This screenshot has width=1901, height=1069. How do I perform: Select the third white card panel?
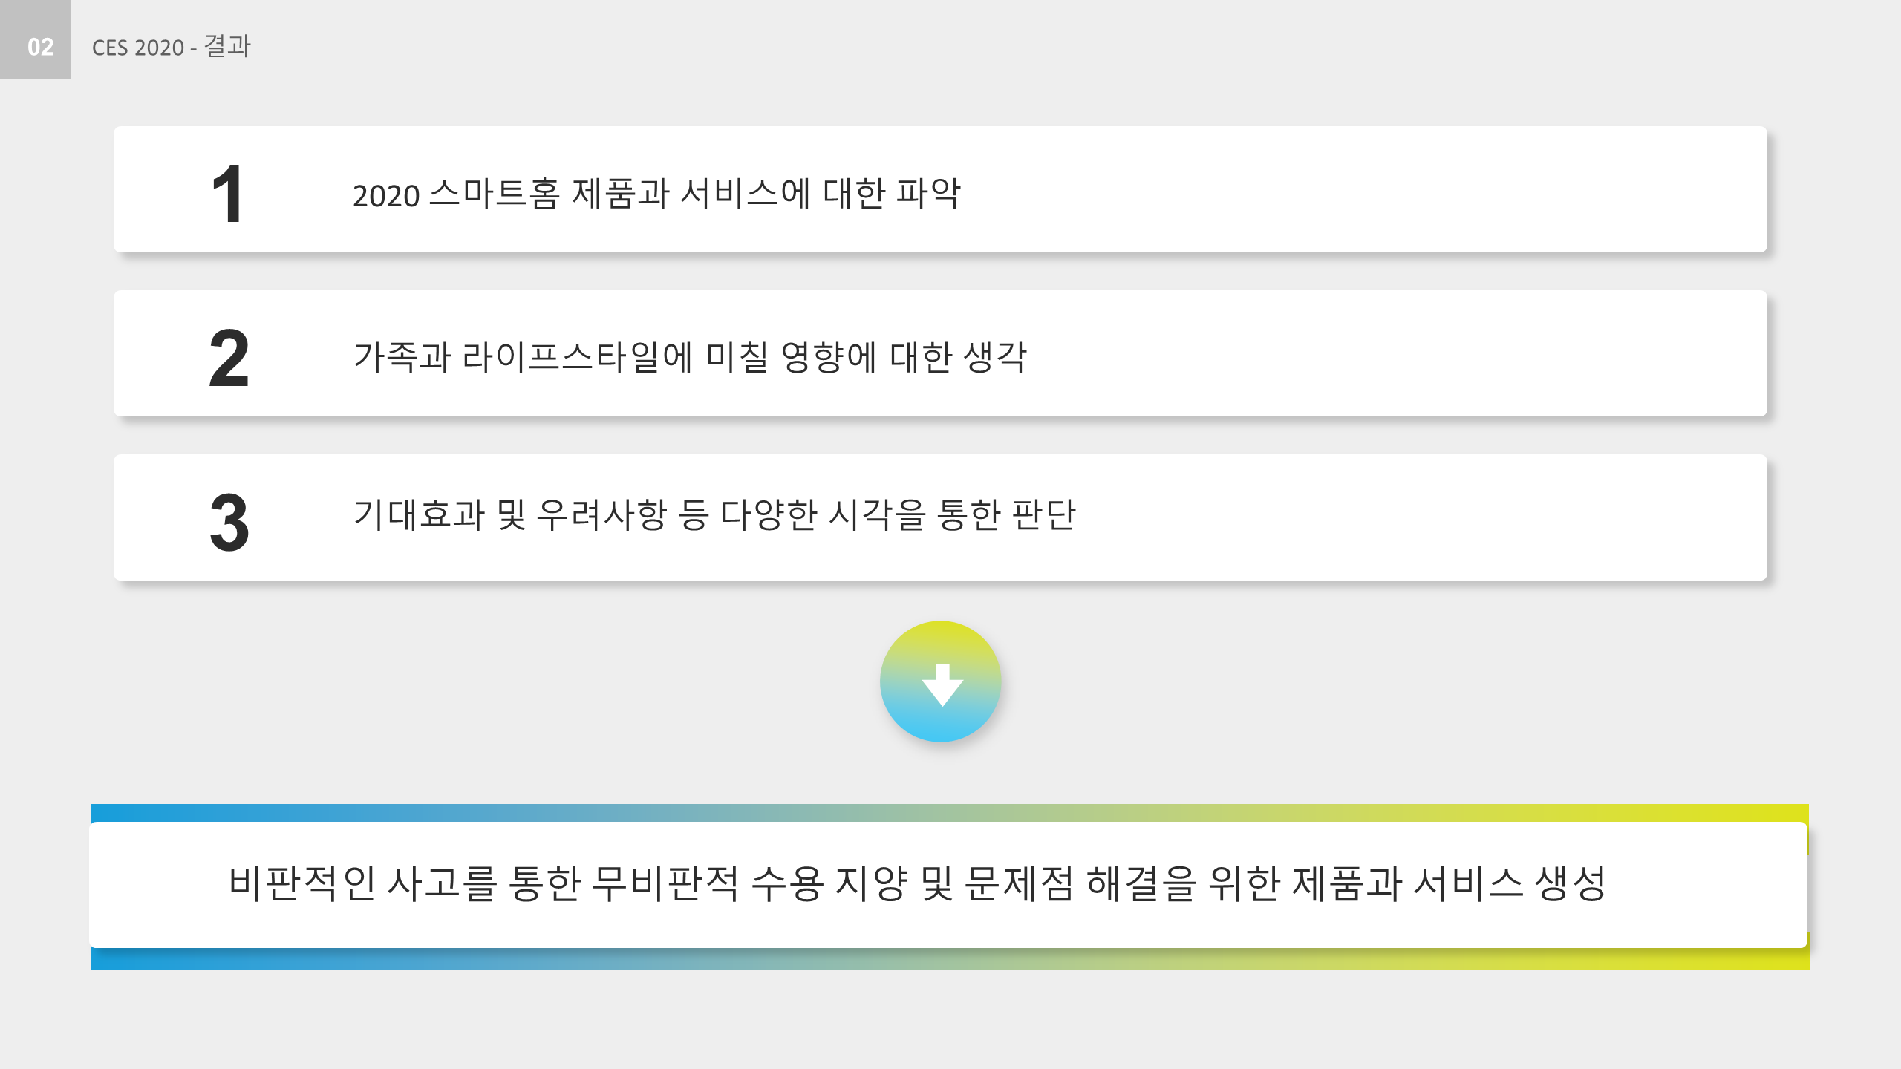(940, 517)
